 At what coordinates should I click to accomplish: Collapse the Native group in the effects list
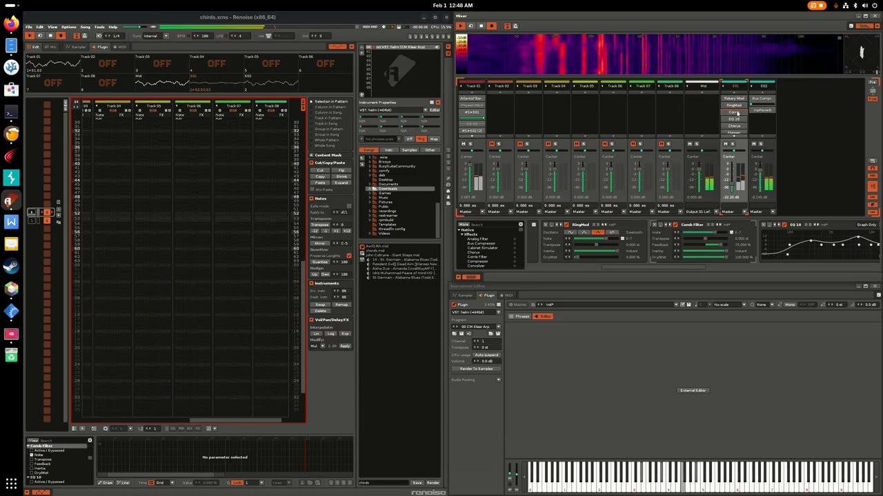click(459, 229)
